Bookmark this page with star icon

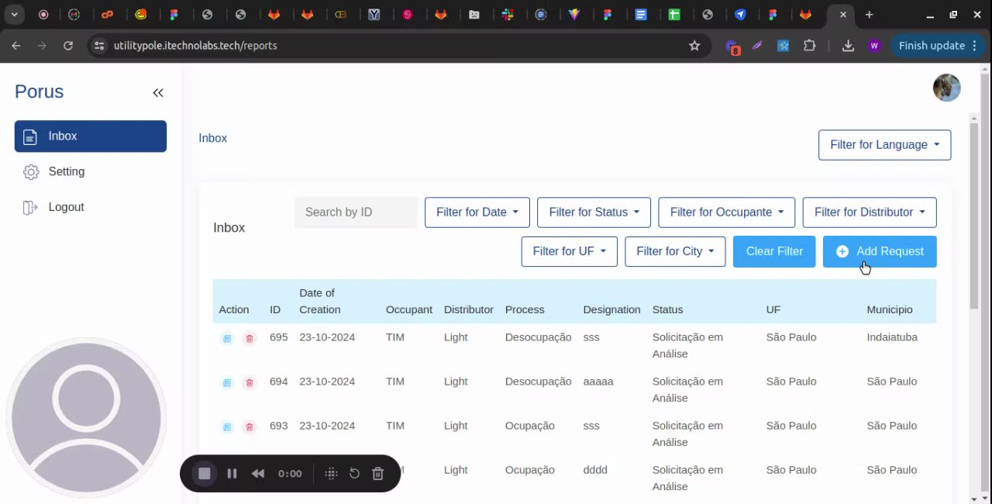click(x=694, y=46)
